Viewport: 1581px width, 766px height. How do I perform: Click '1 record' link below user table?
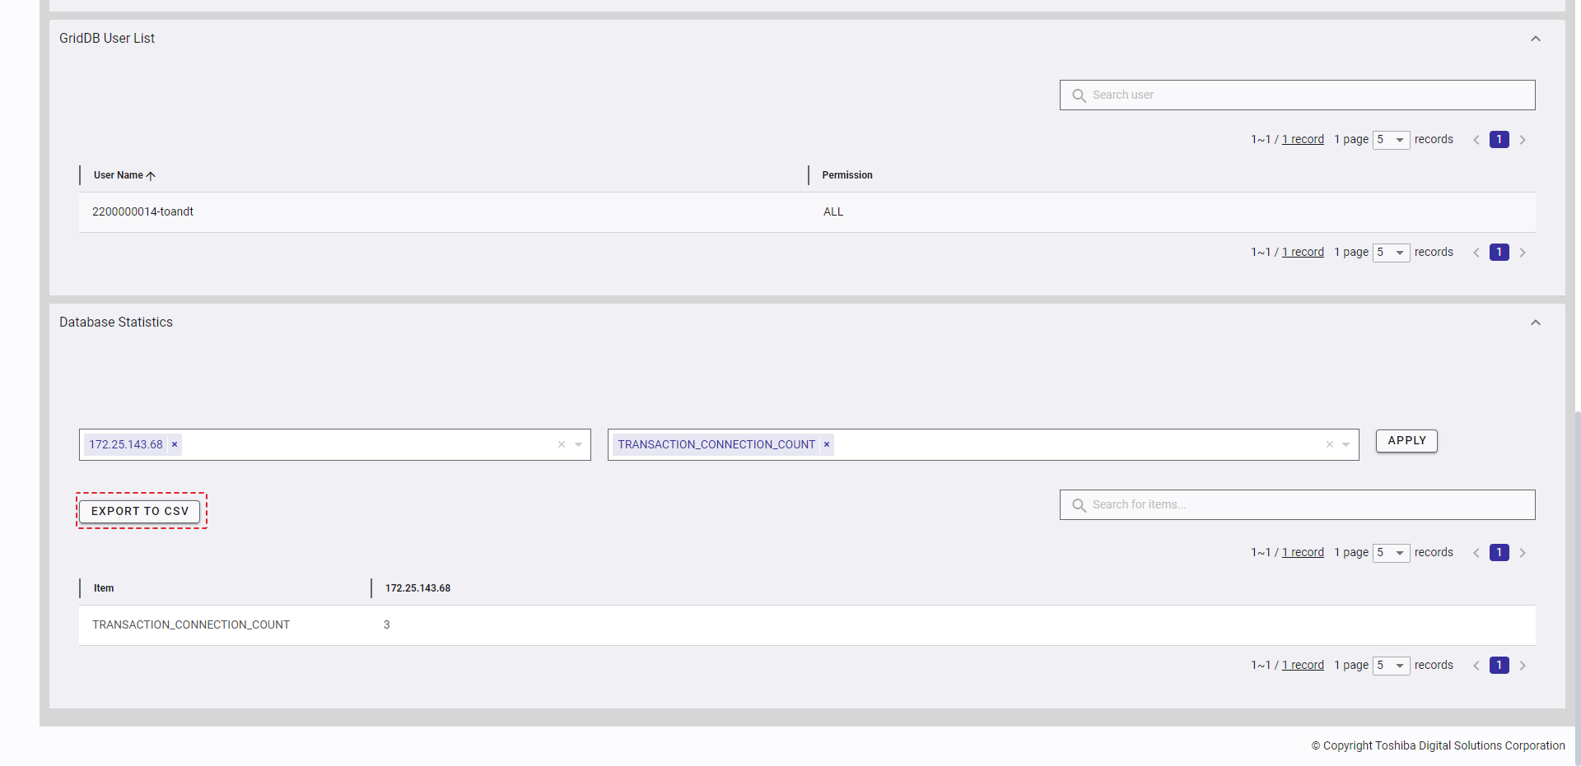[1303, 253]
